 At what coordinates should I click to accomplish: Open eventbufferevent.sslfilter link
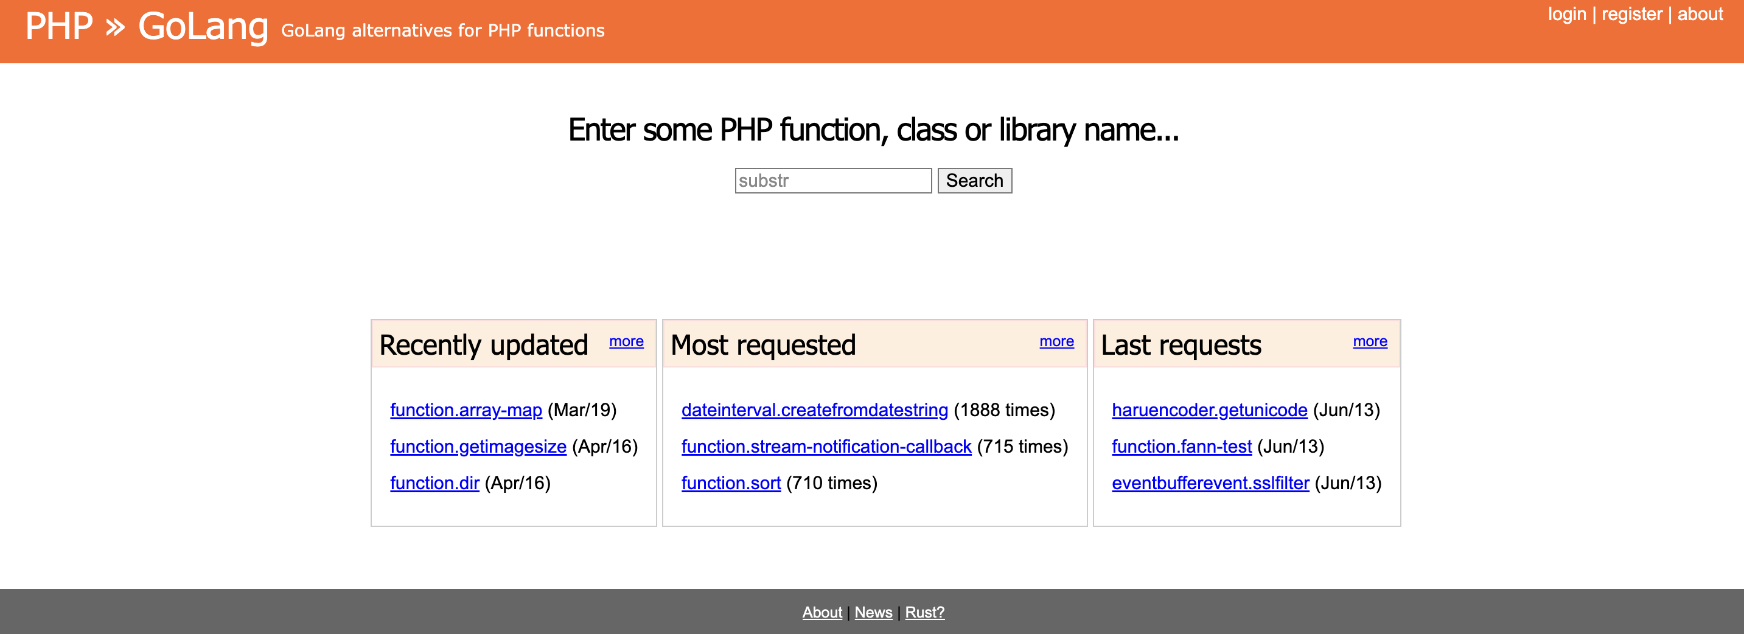pyautogui.click(x=1210, y=483)
